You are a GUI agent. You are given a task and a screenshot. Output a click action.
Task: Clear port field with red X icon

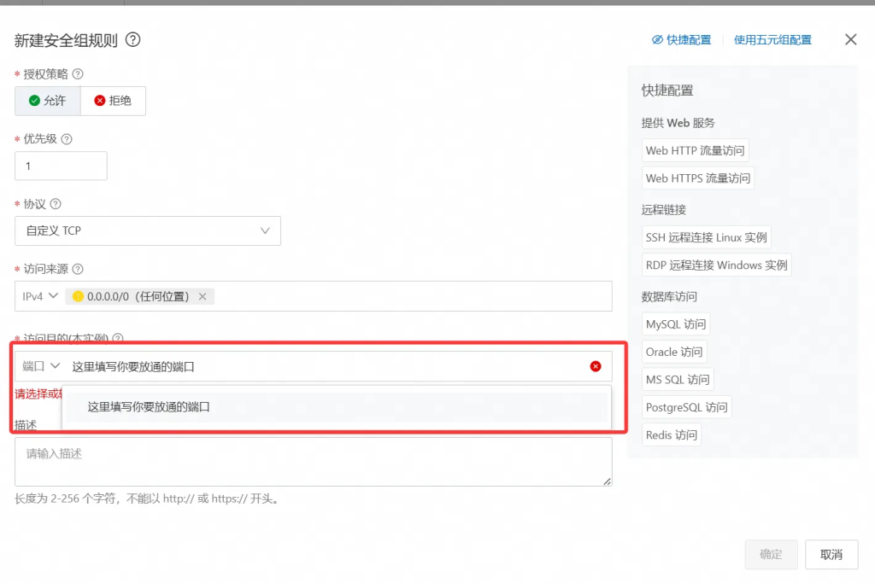(596, 366)
